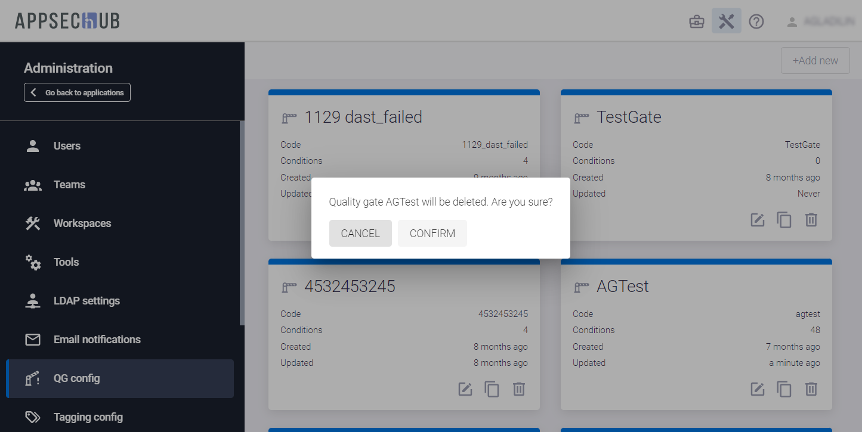Edit the 4532453245 quality gate

coord(465,389)
